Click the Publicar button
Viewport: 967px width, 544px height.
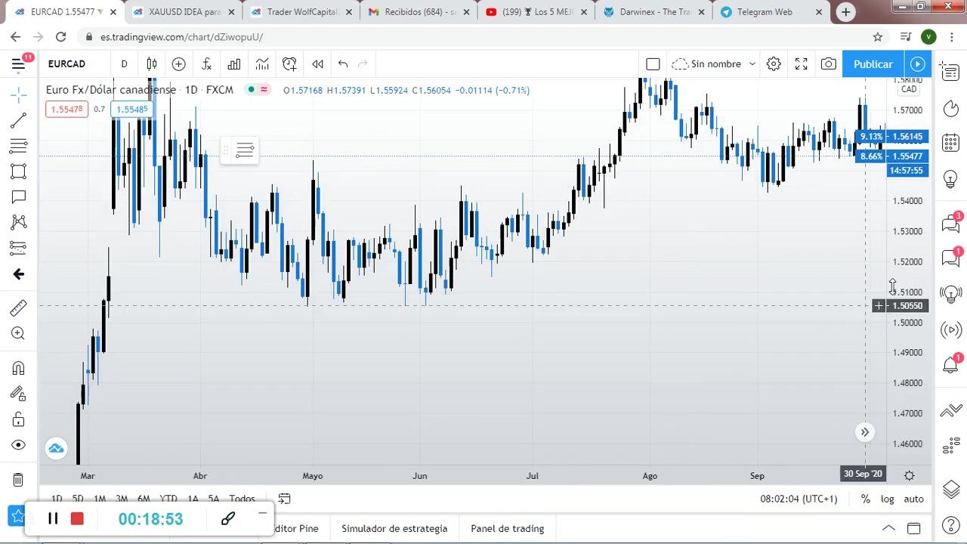coord(873,64)
